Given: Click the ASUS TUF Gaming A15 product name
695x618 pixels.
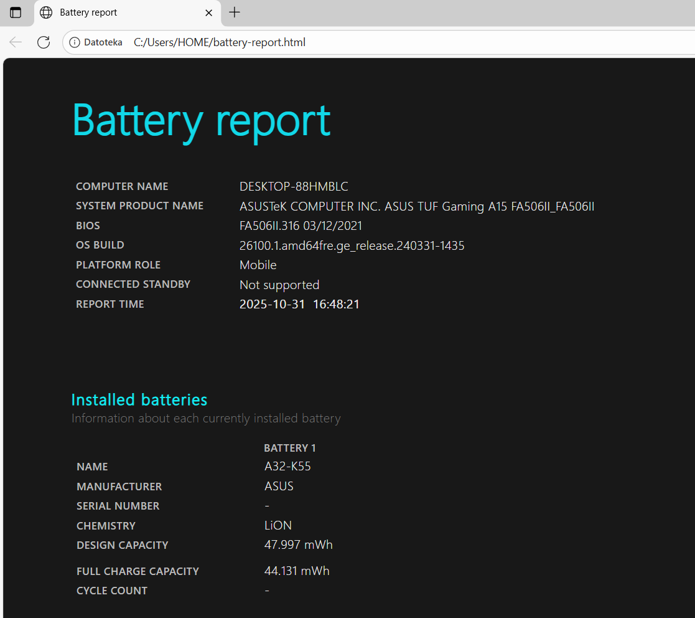Looking at the screenshot, I should 417,206.
